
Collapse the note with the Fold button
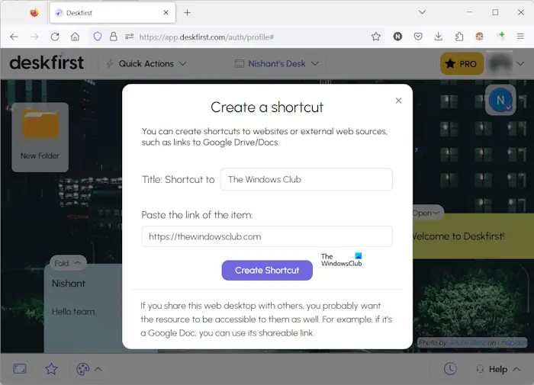click(x=68, y=263)
